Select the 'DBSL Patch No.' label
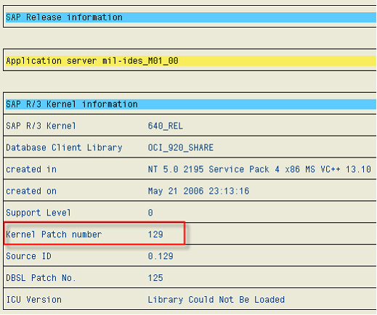377x315 pixels. point(41,278)
